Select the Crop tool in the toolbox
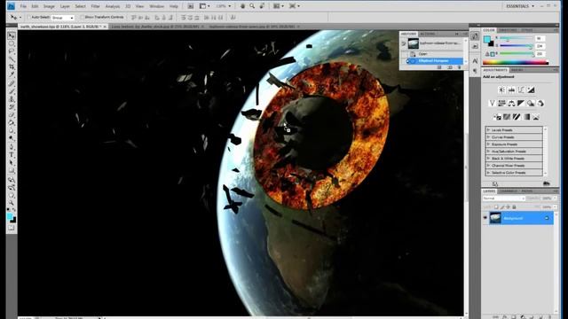 [12, 67]
